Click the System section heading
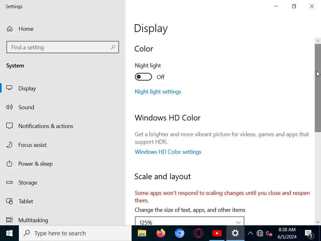 [15, 66]
